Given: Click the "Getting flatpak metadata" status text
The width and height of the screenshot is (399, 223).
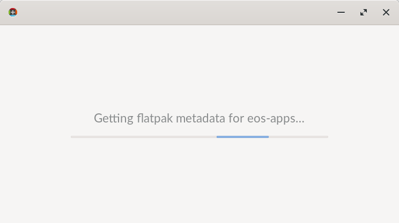Looking at the screenshot, I should (199, 118).
